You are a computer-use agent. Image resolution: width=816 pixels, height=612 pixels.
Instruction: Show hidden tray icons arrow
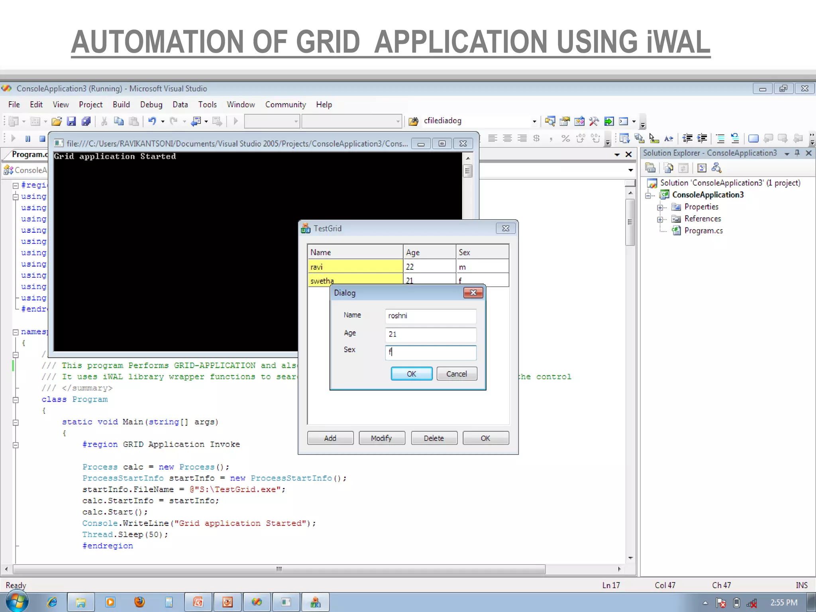point(705,602)
